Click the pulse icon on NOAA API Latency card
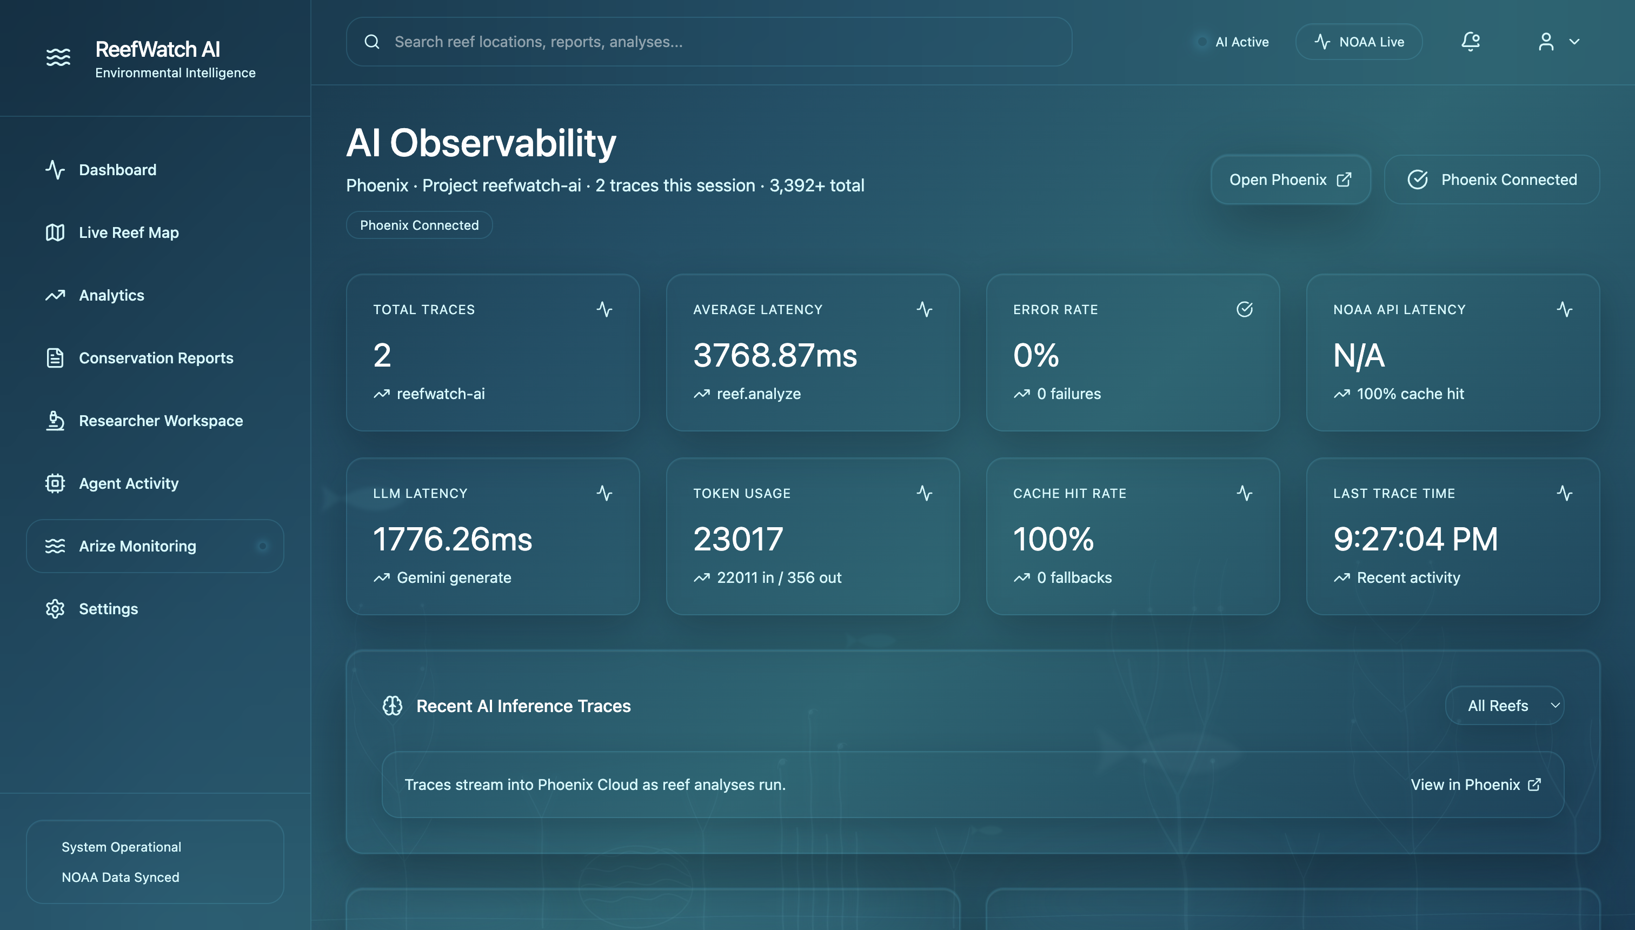 pos(1564,309)
